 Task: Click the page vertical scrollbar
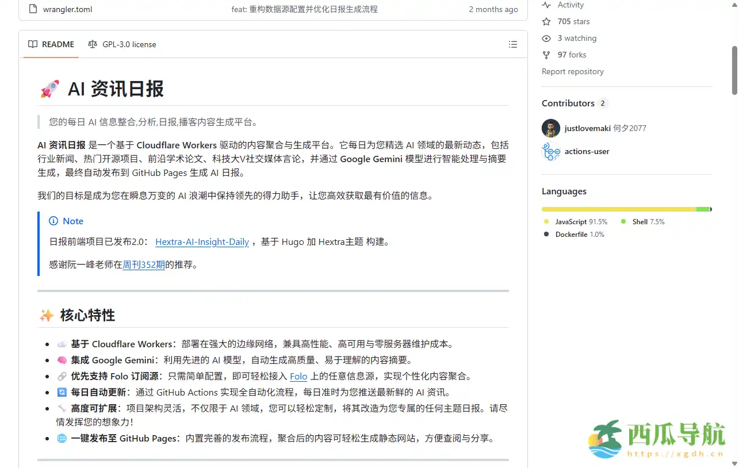pyautogui.click(x=734, y=69)
